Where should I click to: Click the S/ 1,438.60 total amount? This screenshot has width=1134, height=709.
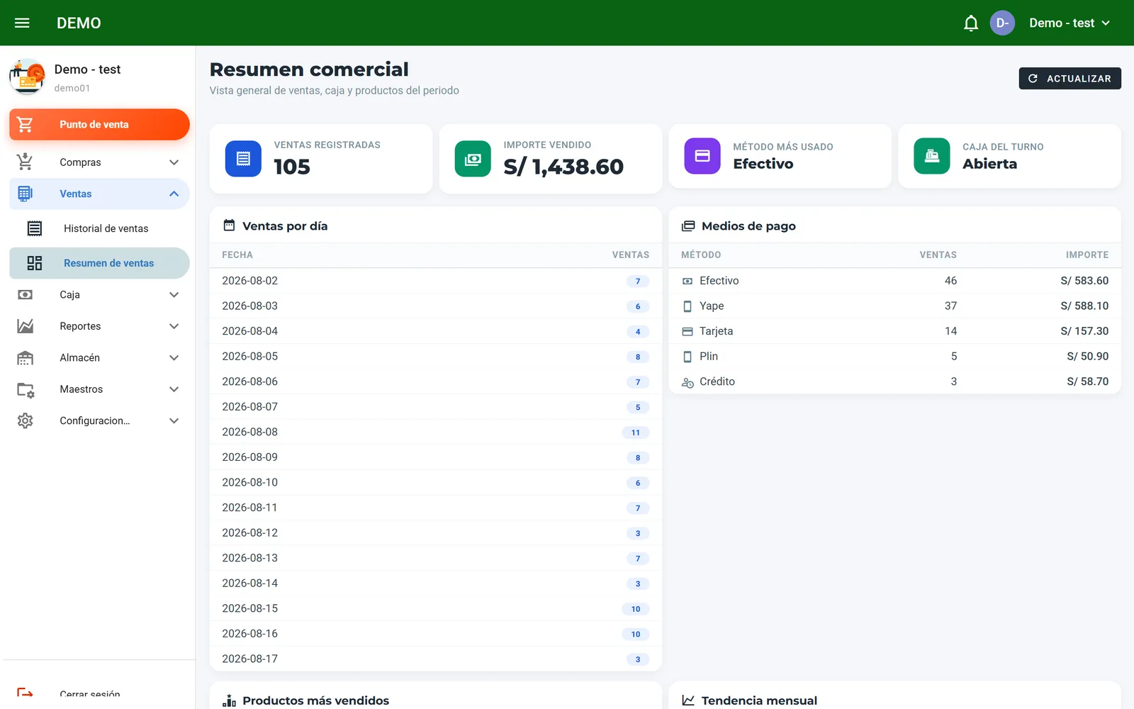pyautogui.click(x=563, y=167)
